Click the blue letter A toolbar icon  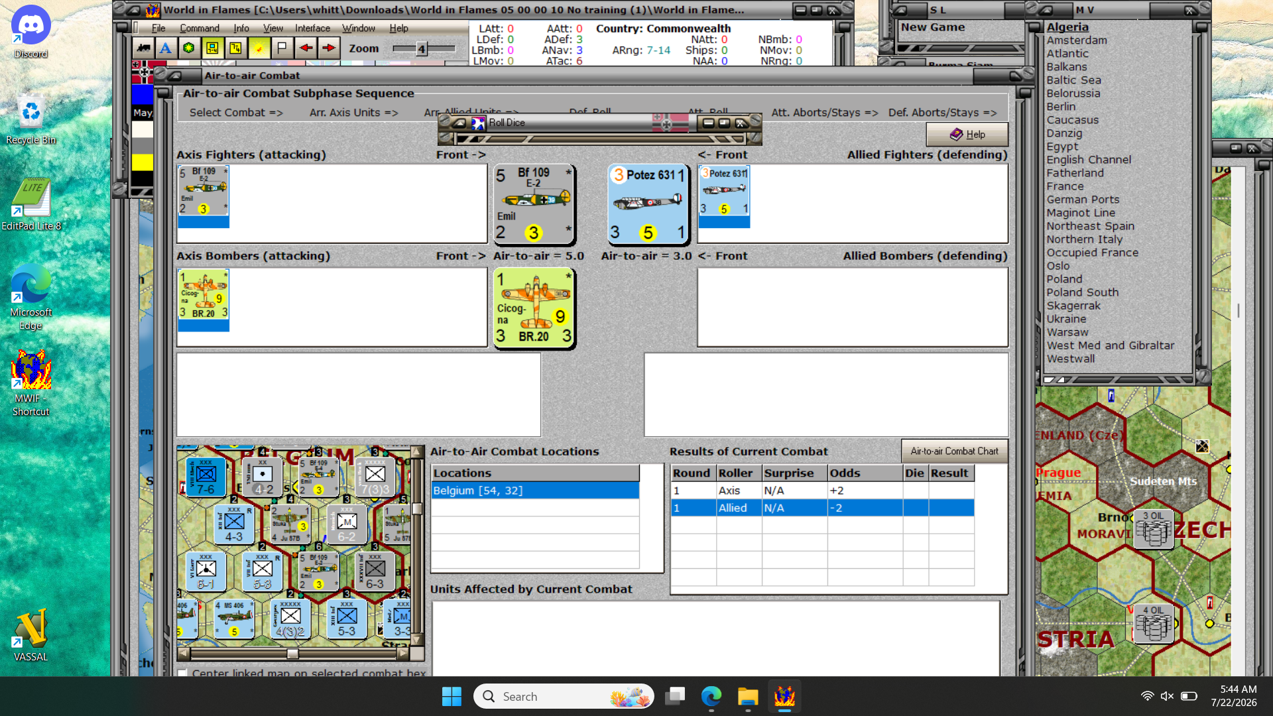point(166,48)
